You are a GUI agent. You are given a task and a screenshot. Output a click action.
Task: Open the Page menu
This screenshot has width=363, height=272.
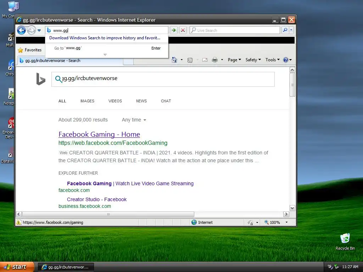point(234,60)
